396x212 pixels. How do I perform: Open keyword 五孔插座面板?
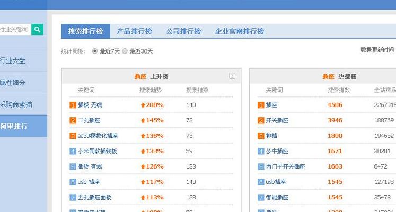[94, 197]
